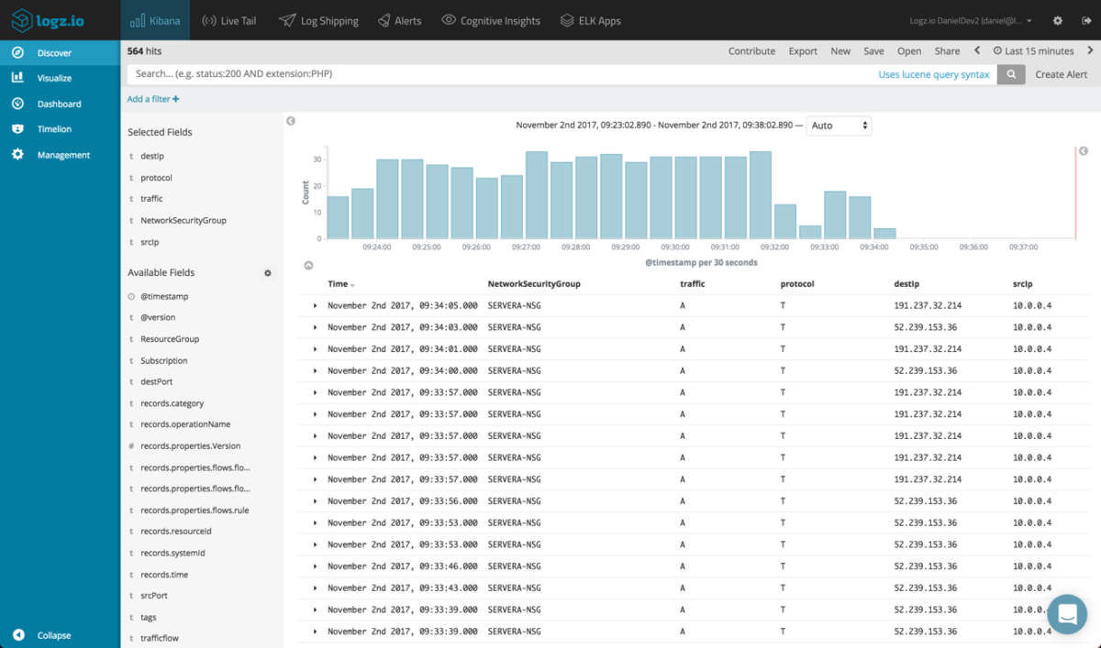Open the chat bubble in the corner
The width and height of the screenshot is (1101, 648).
pos(1066,614)
